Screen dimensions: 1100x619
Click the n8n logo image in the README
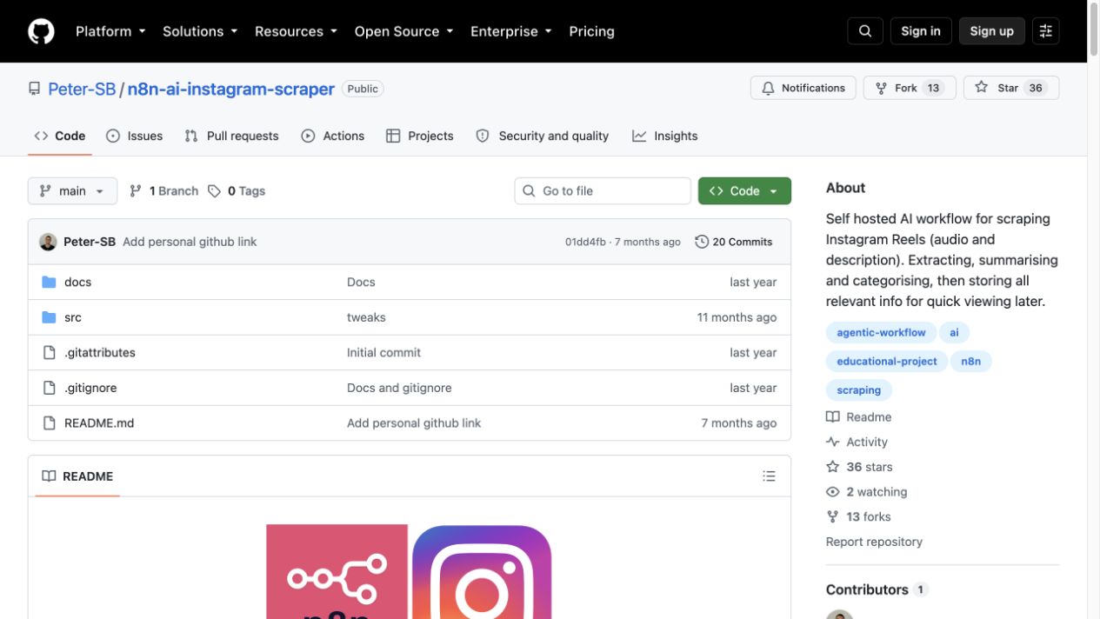[x=337, y=572]
